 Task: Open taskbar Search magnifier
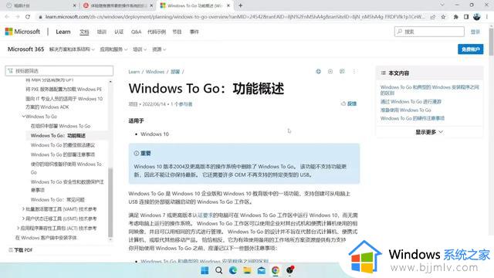[219, 270]
